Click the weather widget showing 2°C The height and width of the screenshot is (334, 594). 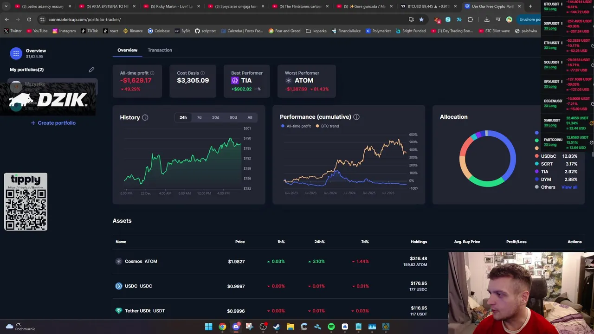21,327
